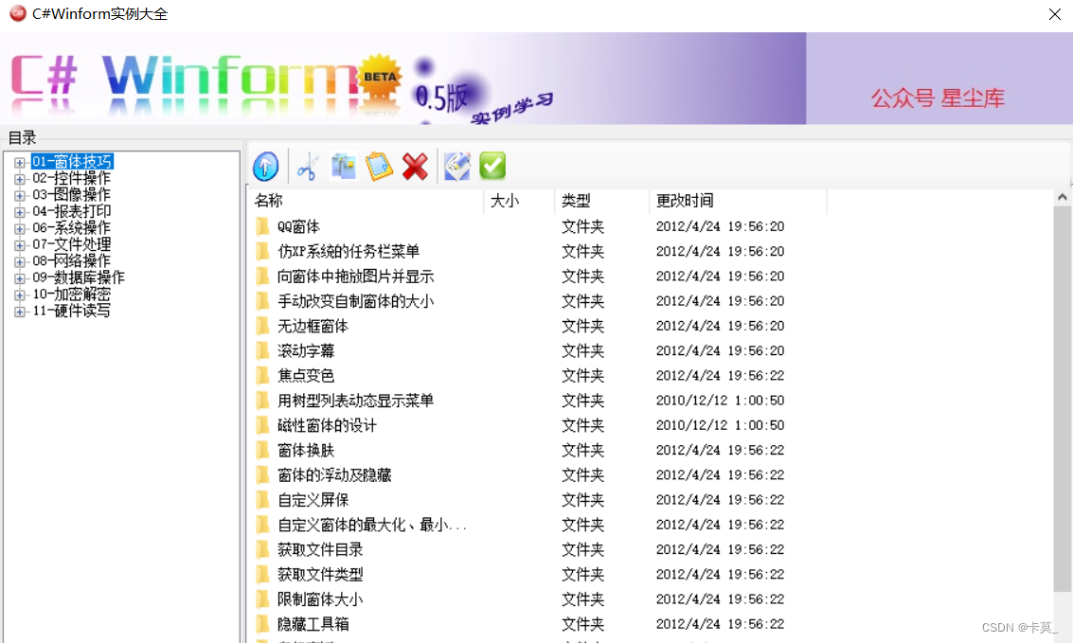Screen dimensions: 1073x643
Task: Click the date cell of 磁性窗体的设计 row
Action: (720, 425)
